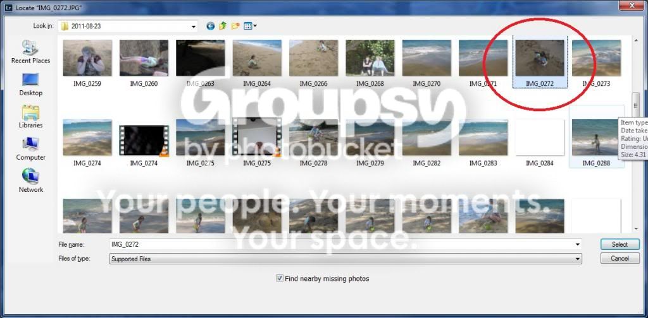Screen dimensions: 648x318
Task: Click the Lightroom Lr title icon
Action: [8, 8]
